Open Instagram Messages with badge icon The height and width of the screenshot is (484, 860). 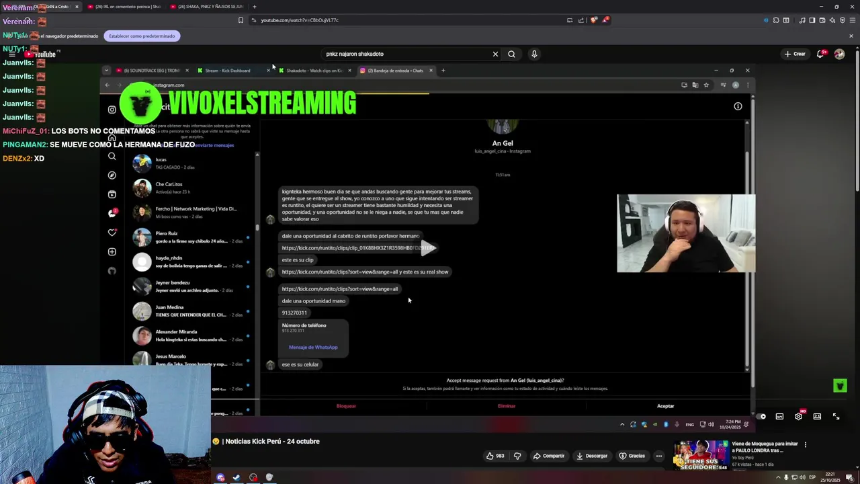[112, 213]
